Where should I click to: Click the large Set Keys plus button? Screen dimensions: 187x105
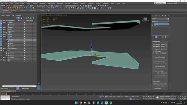tap(157, 98)
